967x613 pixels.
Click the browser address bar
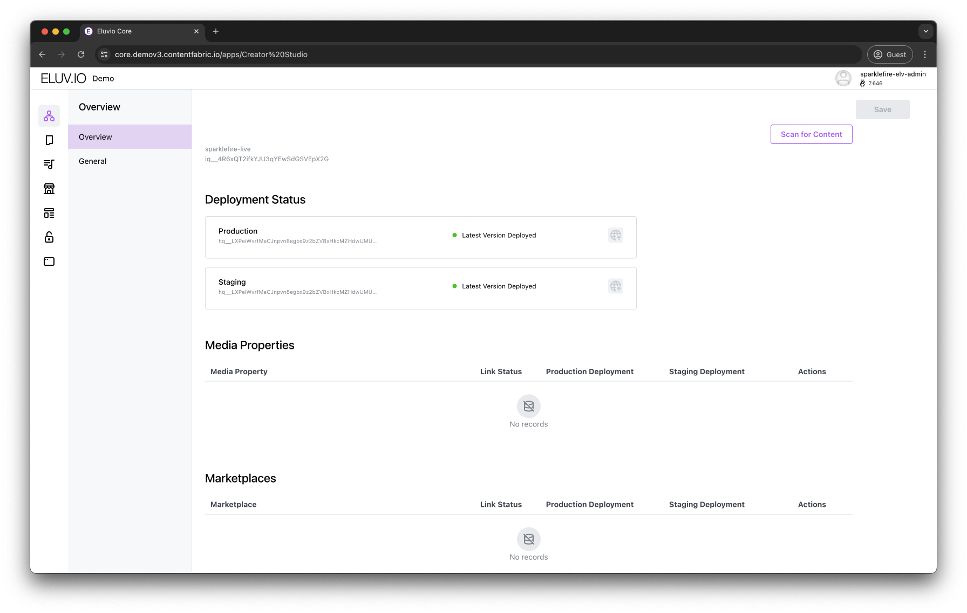tap(480, 54)
